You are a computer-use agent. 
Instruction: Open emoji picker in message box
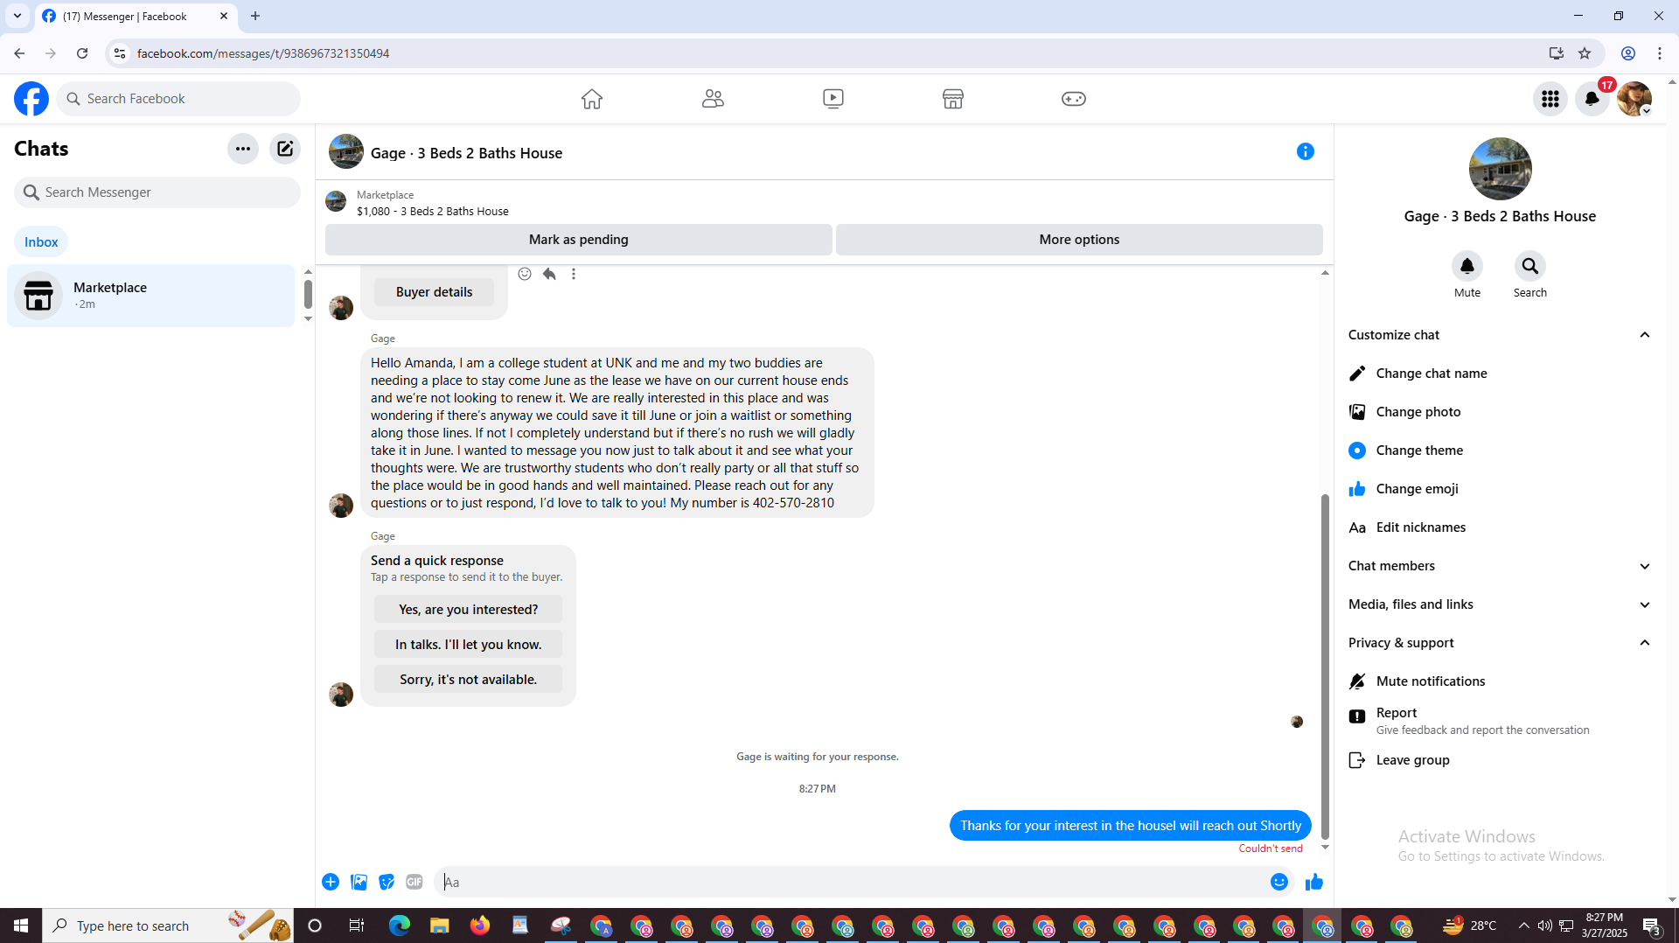[1279, 882]
